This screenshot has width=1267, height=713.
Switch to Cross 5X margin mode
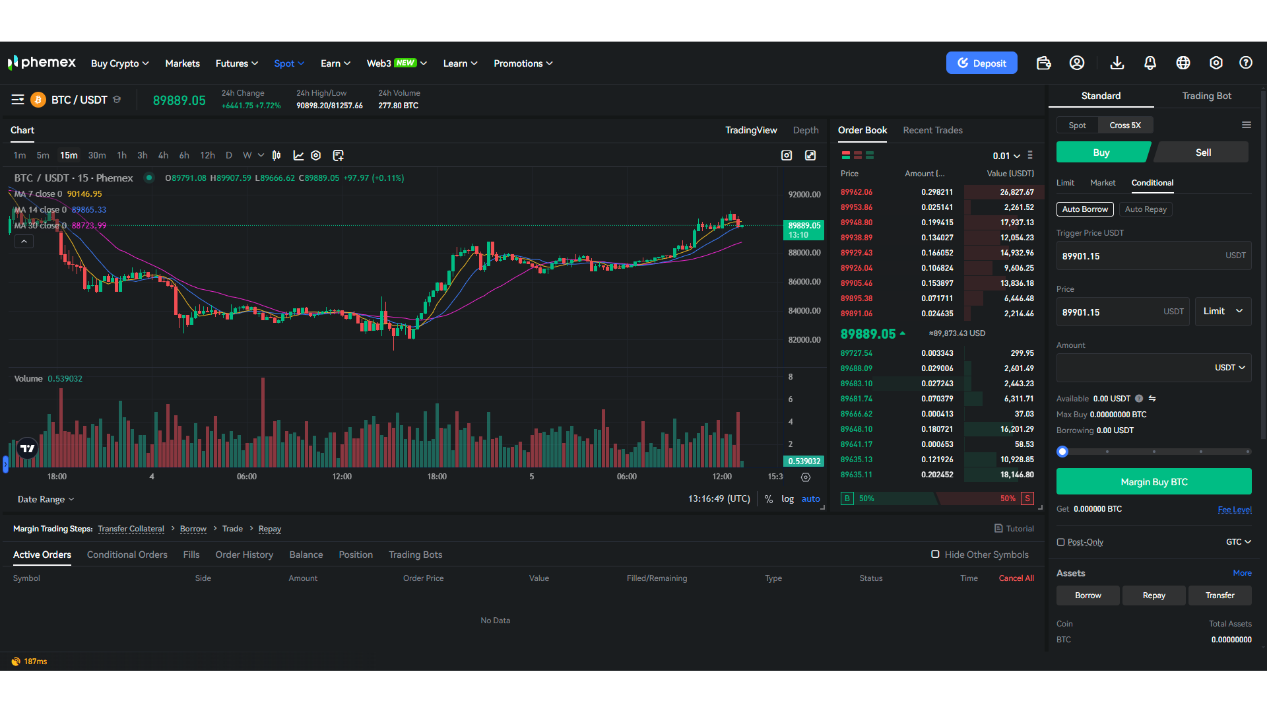coord(1125,125)
